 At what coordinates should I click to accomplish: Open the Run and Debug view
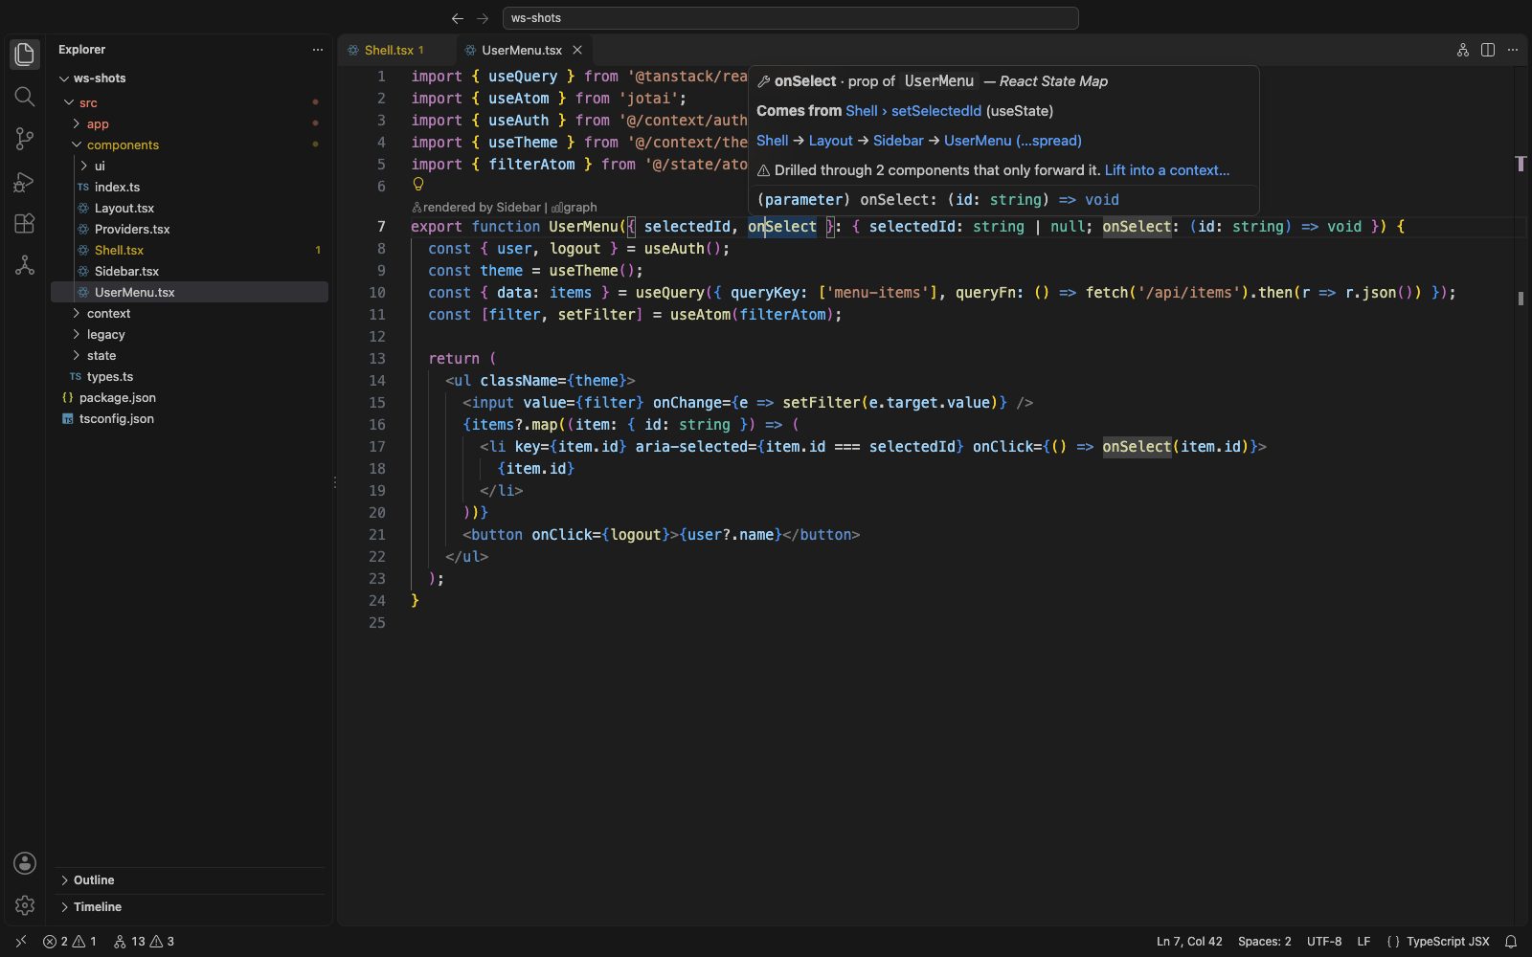[25, 181]
